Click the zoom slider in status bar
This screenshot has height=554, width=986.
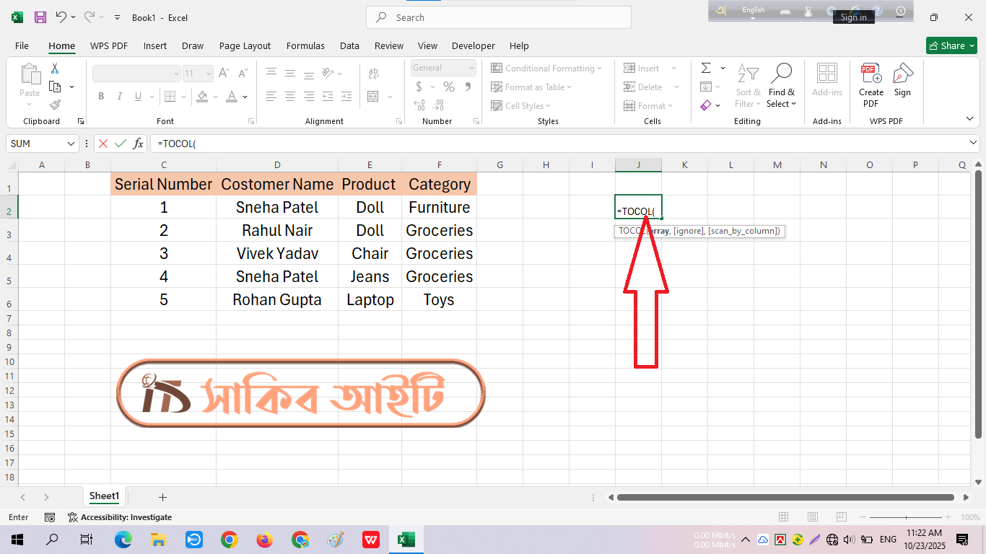(907, 517)
